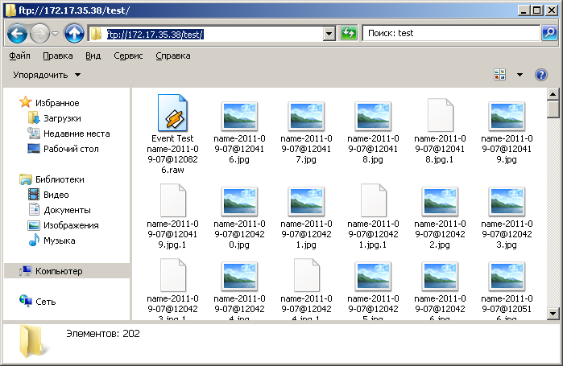Select image name-2011-09-07@120417.jpg
Screen dimensions: 563x366
click(306, 133)
